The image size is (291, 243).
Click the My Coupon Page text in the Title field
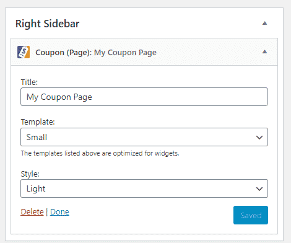coord(59,97)
